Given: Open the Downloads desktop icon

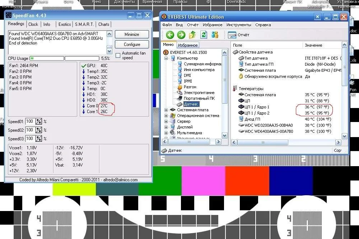Looking at the screenshot, I should [x=236, y=2].
